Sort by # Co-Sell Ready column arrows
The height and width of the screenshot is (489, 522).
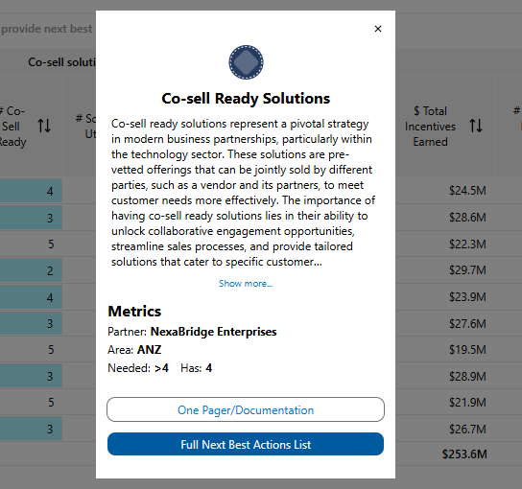(44, 126)
